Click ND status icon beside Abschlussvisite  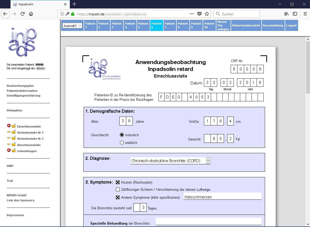(9, 144)
